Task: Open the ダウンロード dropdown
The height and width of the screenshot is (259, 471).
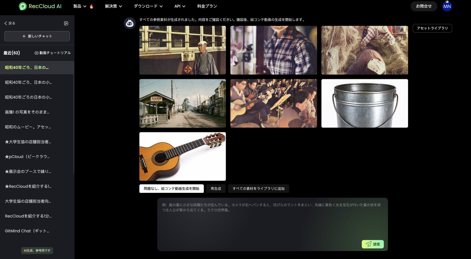Action: click(x=148, y=6)
